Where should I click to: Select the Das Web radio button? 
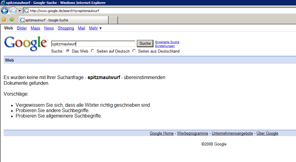tap(68, 51)
